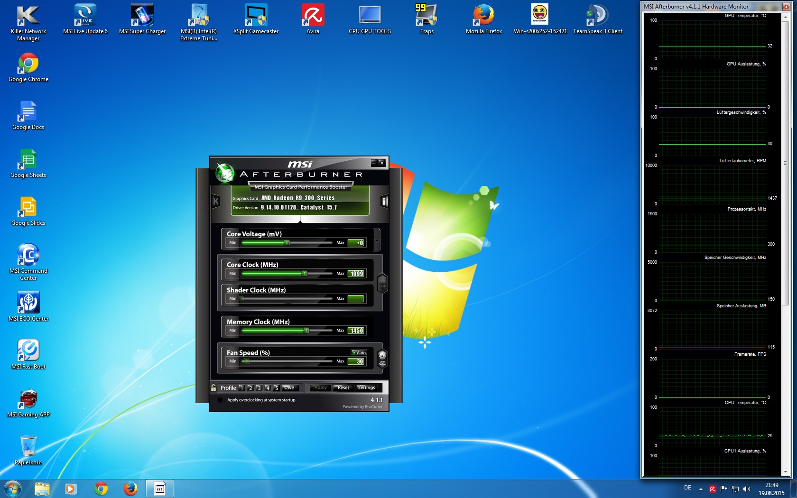Image resolution: width=797 pixels, height=498 pixels.
Task: Open CPU GPU TOOLS desktop folder
Action: click(x=370, y=19)
